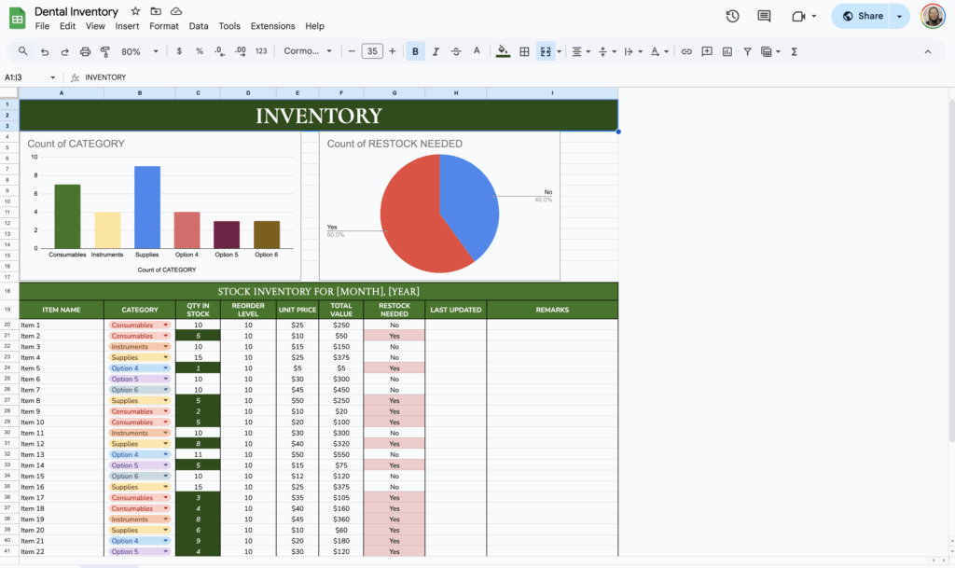Screen dimensions: 955x568
Task: Increase font size with the plus button
Action: click(x=392, y=52)
